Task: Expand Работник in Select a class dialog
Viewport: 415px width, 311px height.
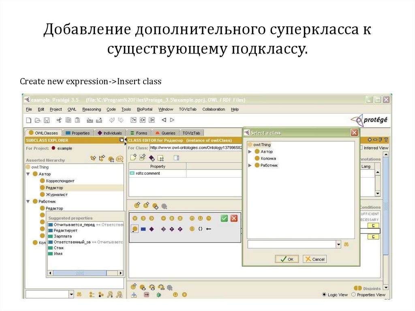Action: pyautogui.click(x=250, y=165)
